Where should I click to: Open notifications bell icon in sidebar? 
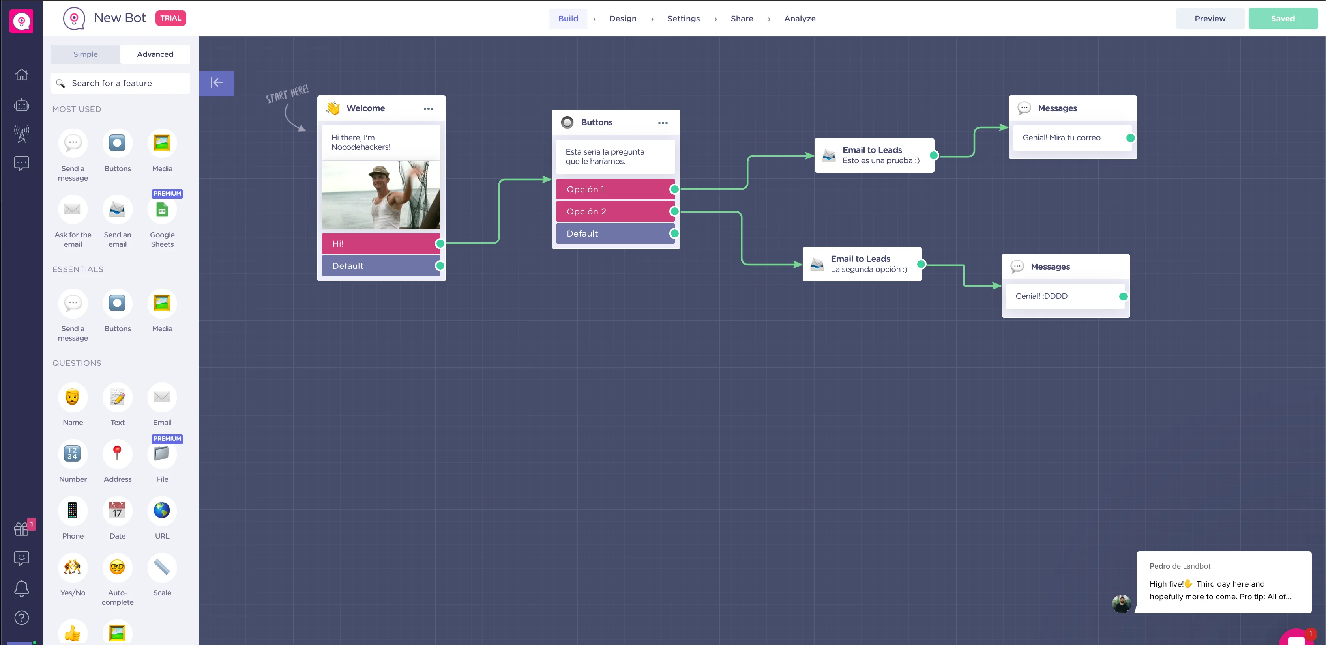21,588
